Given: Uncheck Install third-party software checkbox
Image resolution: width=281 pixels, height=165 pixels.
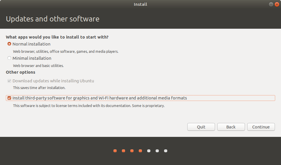Looking at the screenshot, I should 9,98.
